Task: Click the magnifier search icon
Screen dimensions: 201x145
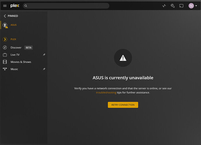Action: pyautogui.click(x=26, y=6)
